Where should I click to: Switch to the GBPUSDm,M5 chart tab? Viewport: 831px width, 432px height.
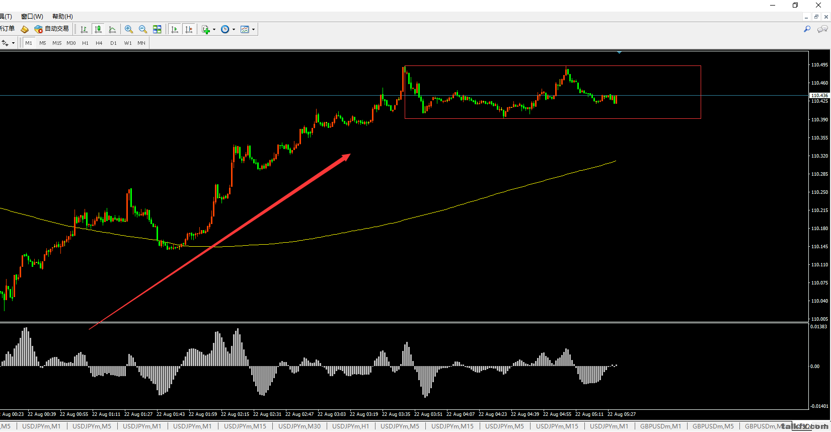[x=713, y=426]
